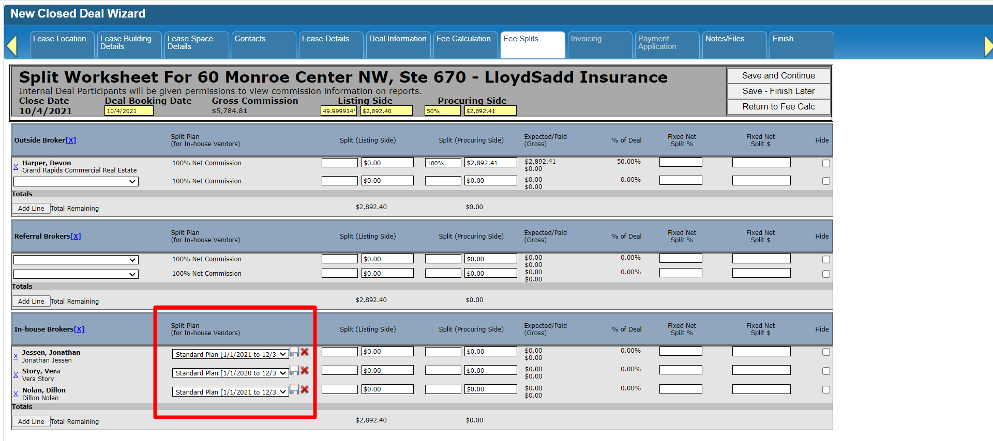Enable Hide checkbox on first Referral Brokers row
Screen dimensions: 993x441
826,260
